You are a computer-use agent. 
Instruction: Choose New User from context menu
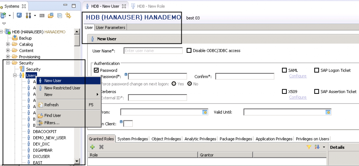point(68,81)
